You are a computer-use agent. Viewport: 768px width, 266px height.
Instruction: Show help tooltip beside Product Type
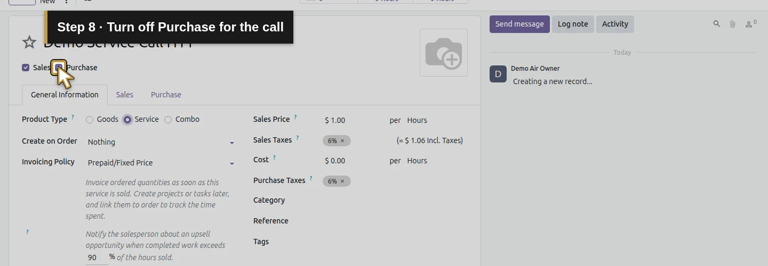[x=73, y=117]
